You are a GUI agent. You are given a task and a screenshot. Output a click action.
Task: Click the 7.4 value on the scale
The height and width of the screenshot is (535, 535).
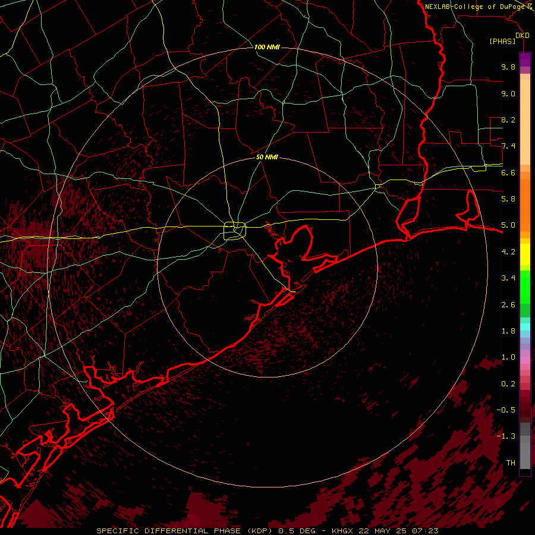508,146
